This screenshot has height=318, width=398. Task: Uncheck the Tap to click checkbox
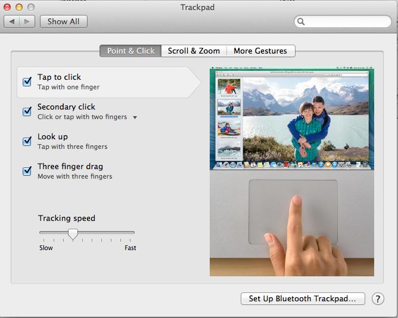click(27, 82)
